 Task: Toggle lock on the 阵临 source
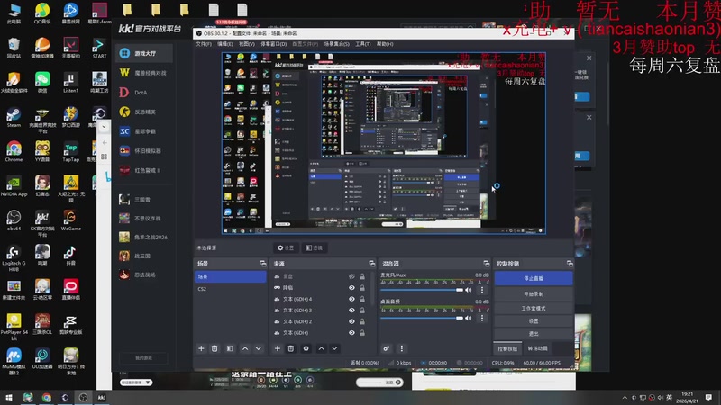click(x=362, y=287)
